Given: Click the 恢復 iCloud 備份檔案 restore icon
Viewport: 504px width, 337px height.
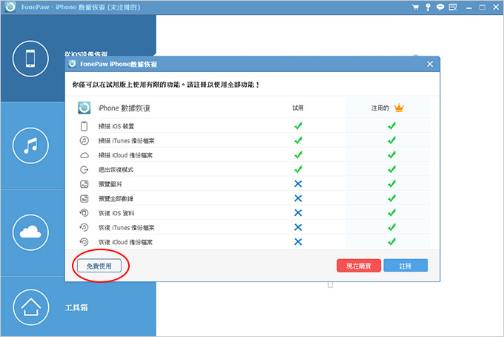Looking at the screenshot, I should coord(84,241).
